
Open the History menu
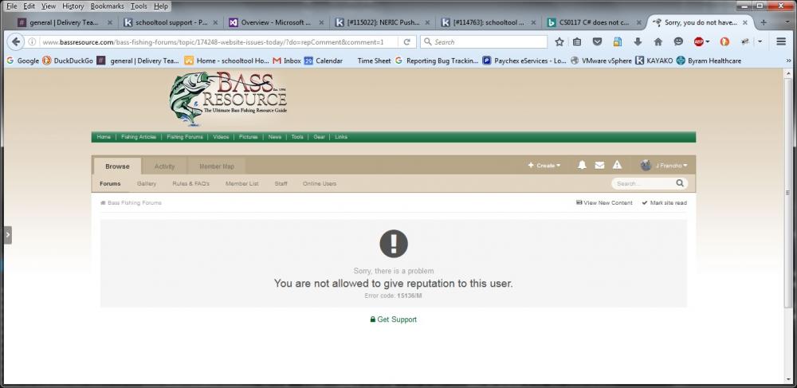73,6
